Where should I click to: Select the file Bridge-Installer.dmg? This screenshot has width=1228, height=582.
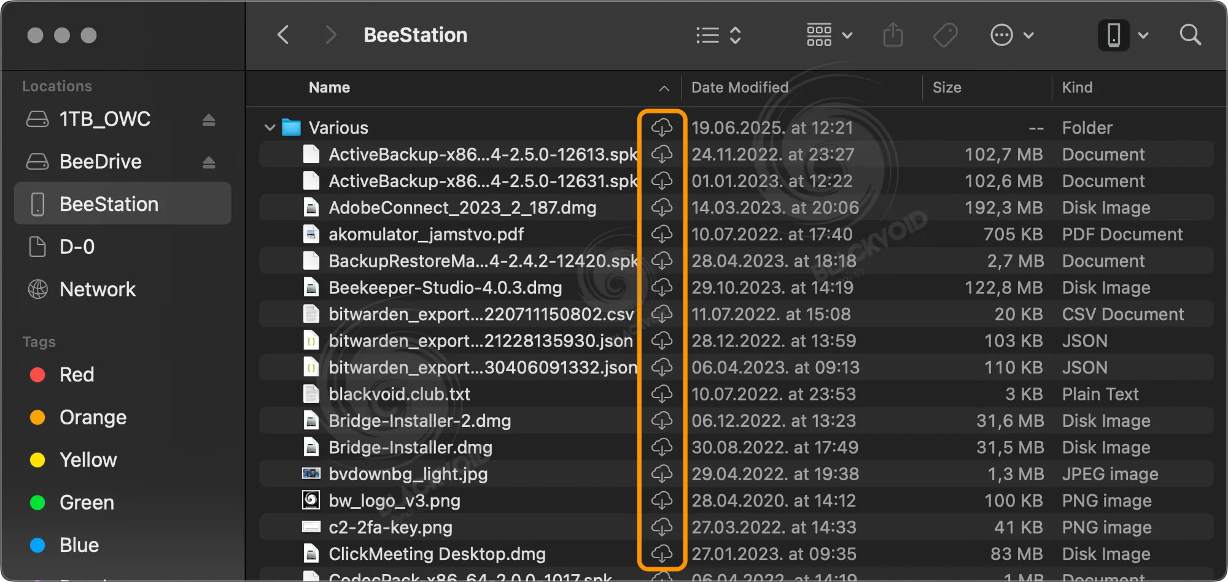point(410,447)
